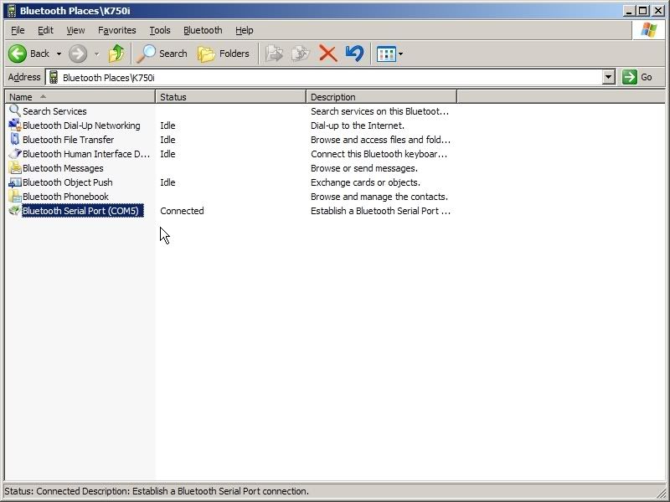Viewport: 670px width, 502px height.
Task: Click Idle status of Object Push
Action: [167, 182]
